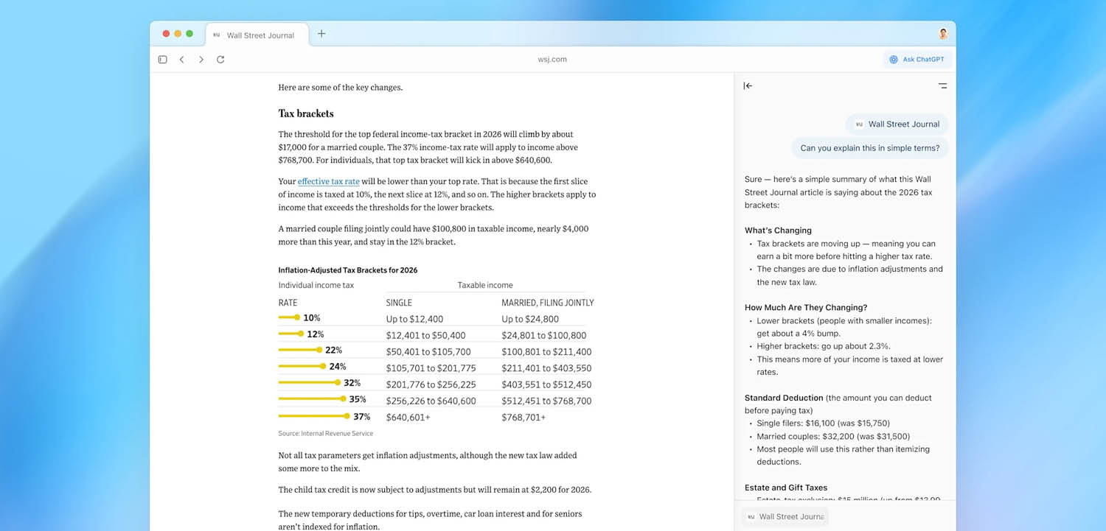This screenshot has width=1106, height=531.
Task: Open your profile avatar menu
Action: 942,33
